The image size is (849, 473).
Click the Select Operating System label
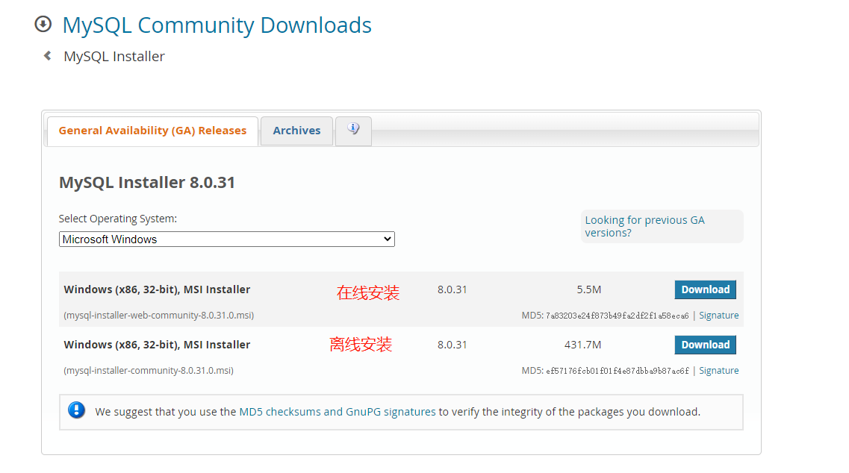point(117,219)
